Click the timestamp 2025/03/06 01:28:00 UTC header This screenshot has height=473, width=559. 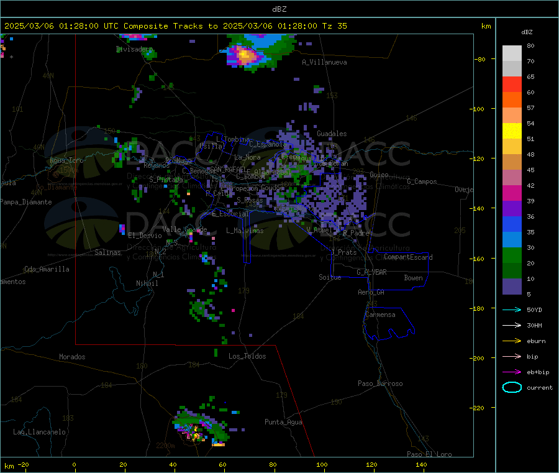[61, 26]
